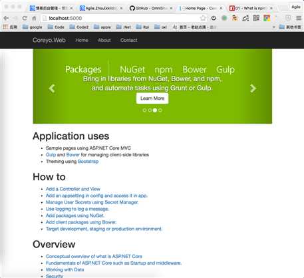Click the 'Sample pages using ASP.NET Core MVC' text

click(88, 148)
